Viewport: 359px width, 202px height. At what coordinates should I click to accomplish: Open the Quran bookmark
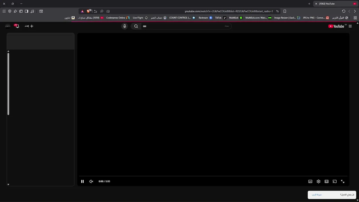[x=340, y=18]
